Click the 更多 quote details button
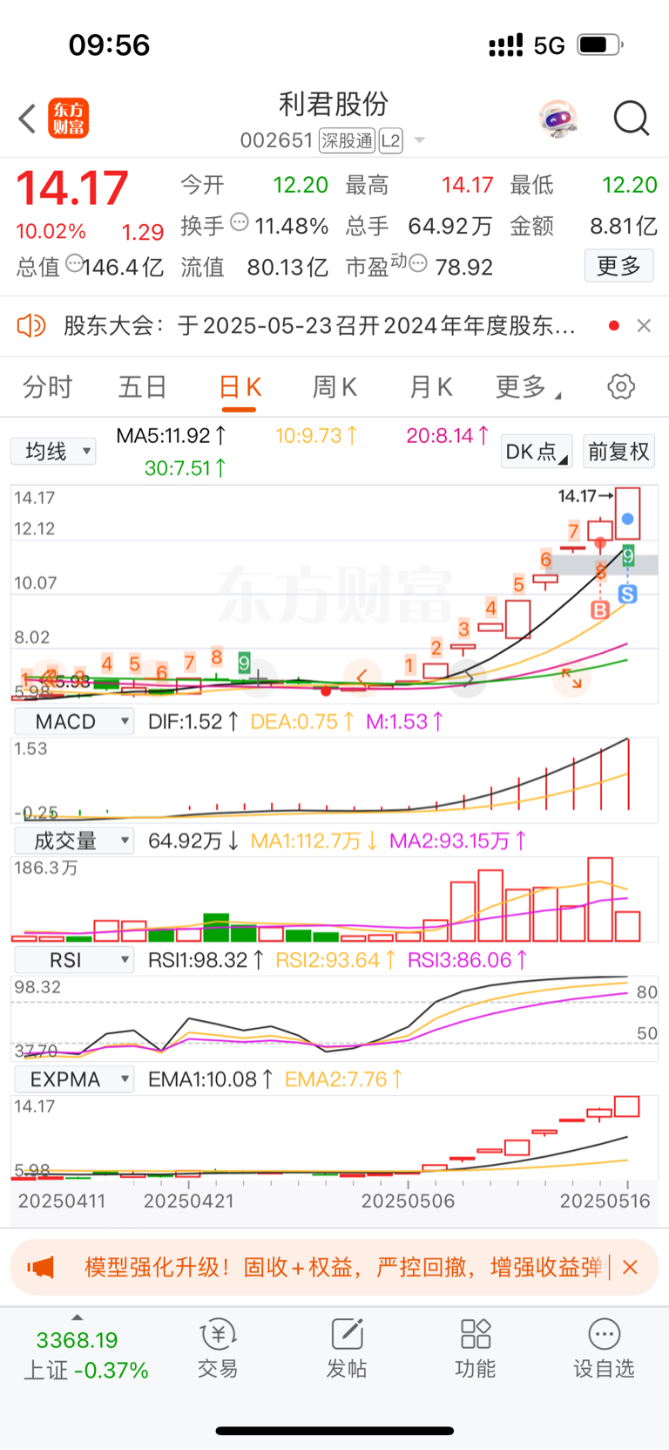The width and height of the screenshot is (669, 1450). (618, 266)
